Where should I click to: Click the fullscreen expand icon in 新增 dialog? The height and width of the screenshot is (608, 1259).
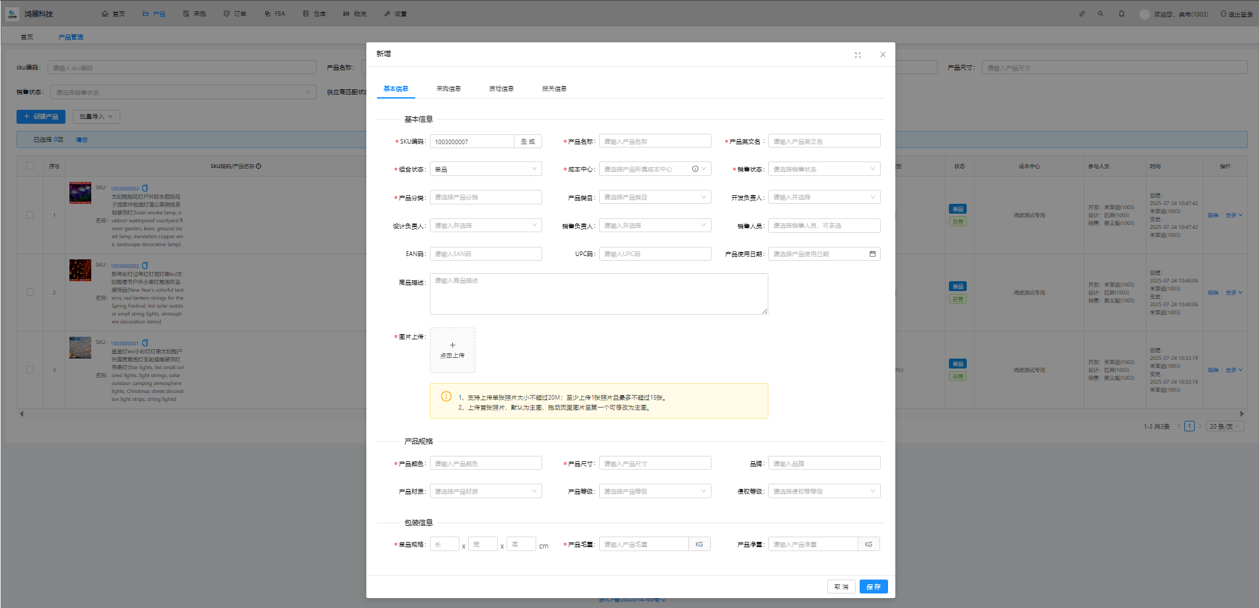pos(858,55)
